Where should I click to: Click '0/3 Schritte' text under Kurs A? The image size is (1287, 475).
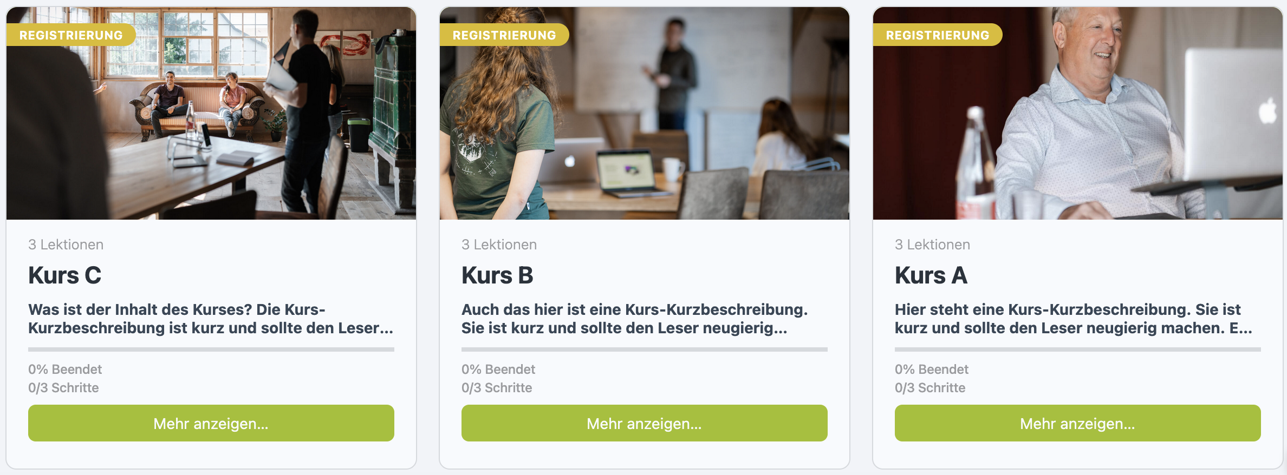click(930, 388)
